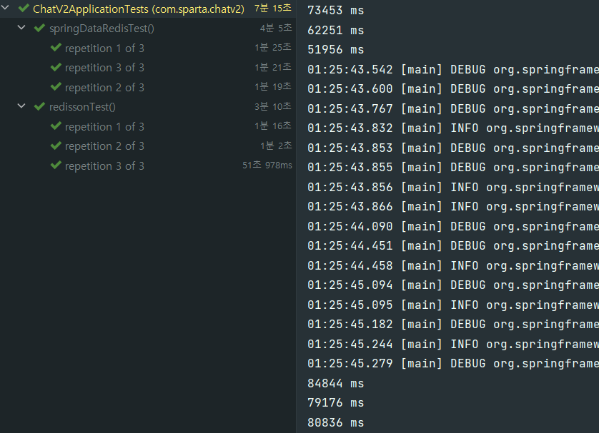Open repetition 3 of 3 under springDataRedisTest

(104, 68)
